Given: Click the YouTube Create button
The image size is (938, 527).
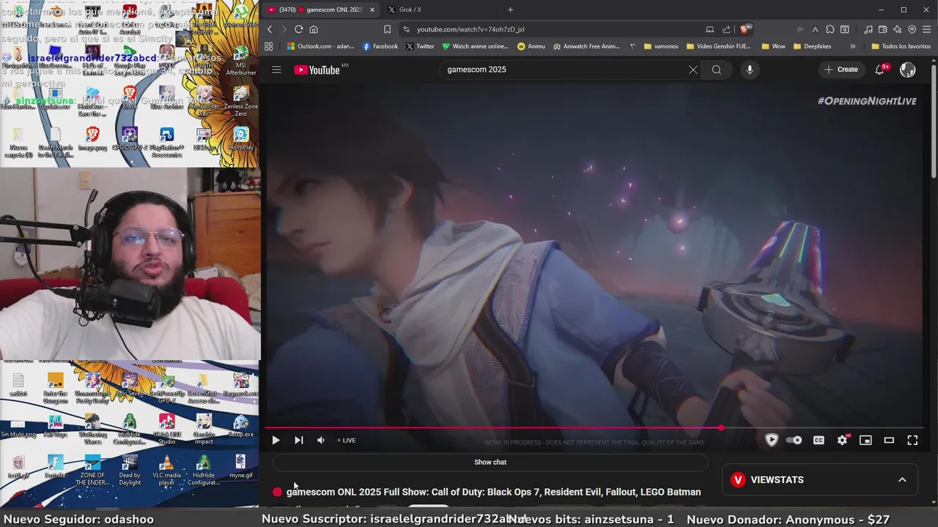Looking at the screenshot, I should coord(841,70).
